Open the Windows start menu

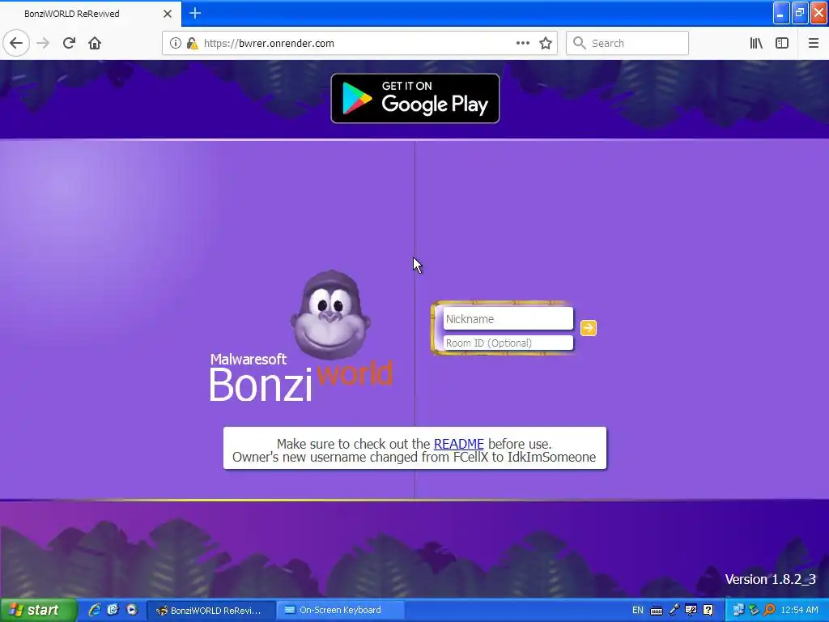[x=37, y=610]
